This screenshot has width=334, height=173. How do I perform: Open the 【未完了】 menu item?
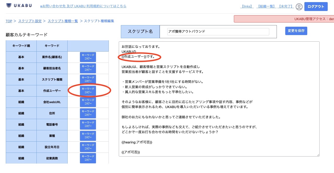pos(285,7)
